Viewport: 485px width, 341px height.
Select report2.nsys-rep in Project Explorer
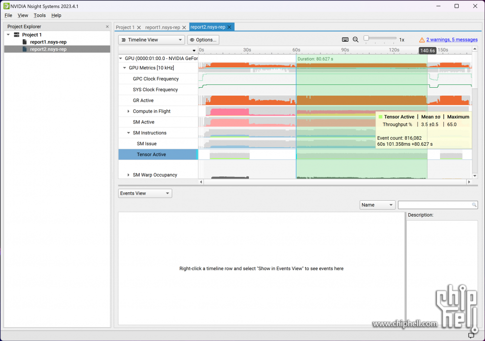click(x=48, y=49)
